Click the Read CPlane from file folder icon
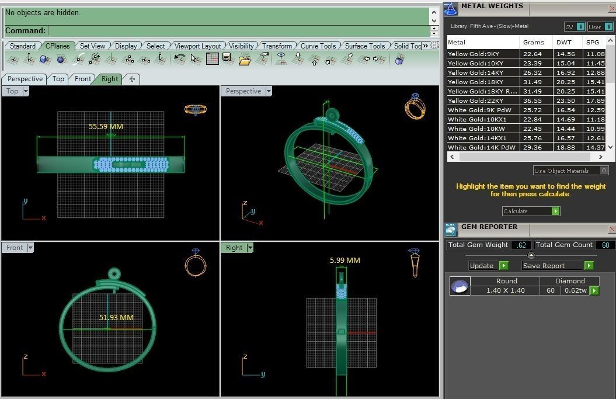The image size is (616, 399). [x=245, y=60]
